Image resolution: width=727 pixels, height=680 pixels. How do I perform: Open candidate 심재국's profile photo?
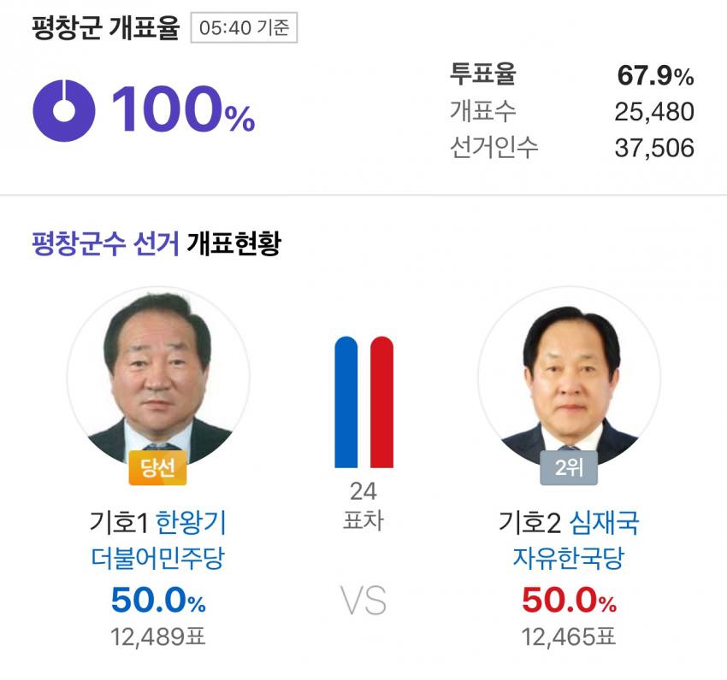pos(569,378)
